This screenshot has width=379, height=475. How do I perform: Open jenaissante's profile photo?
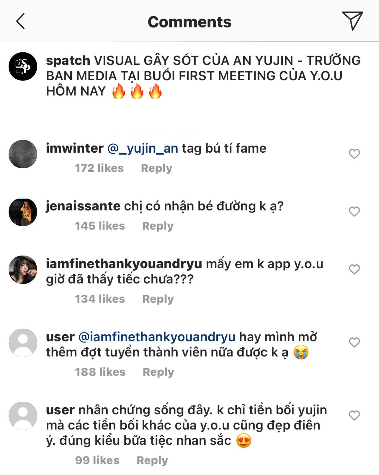pos(23,212)
